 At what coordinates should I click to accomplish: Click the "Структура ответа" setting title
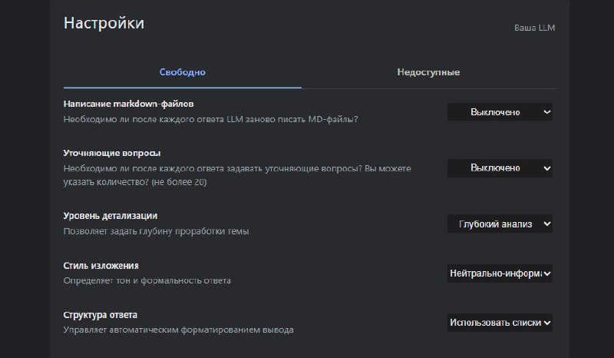pos(100,315)
